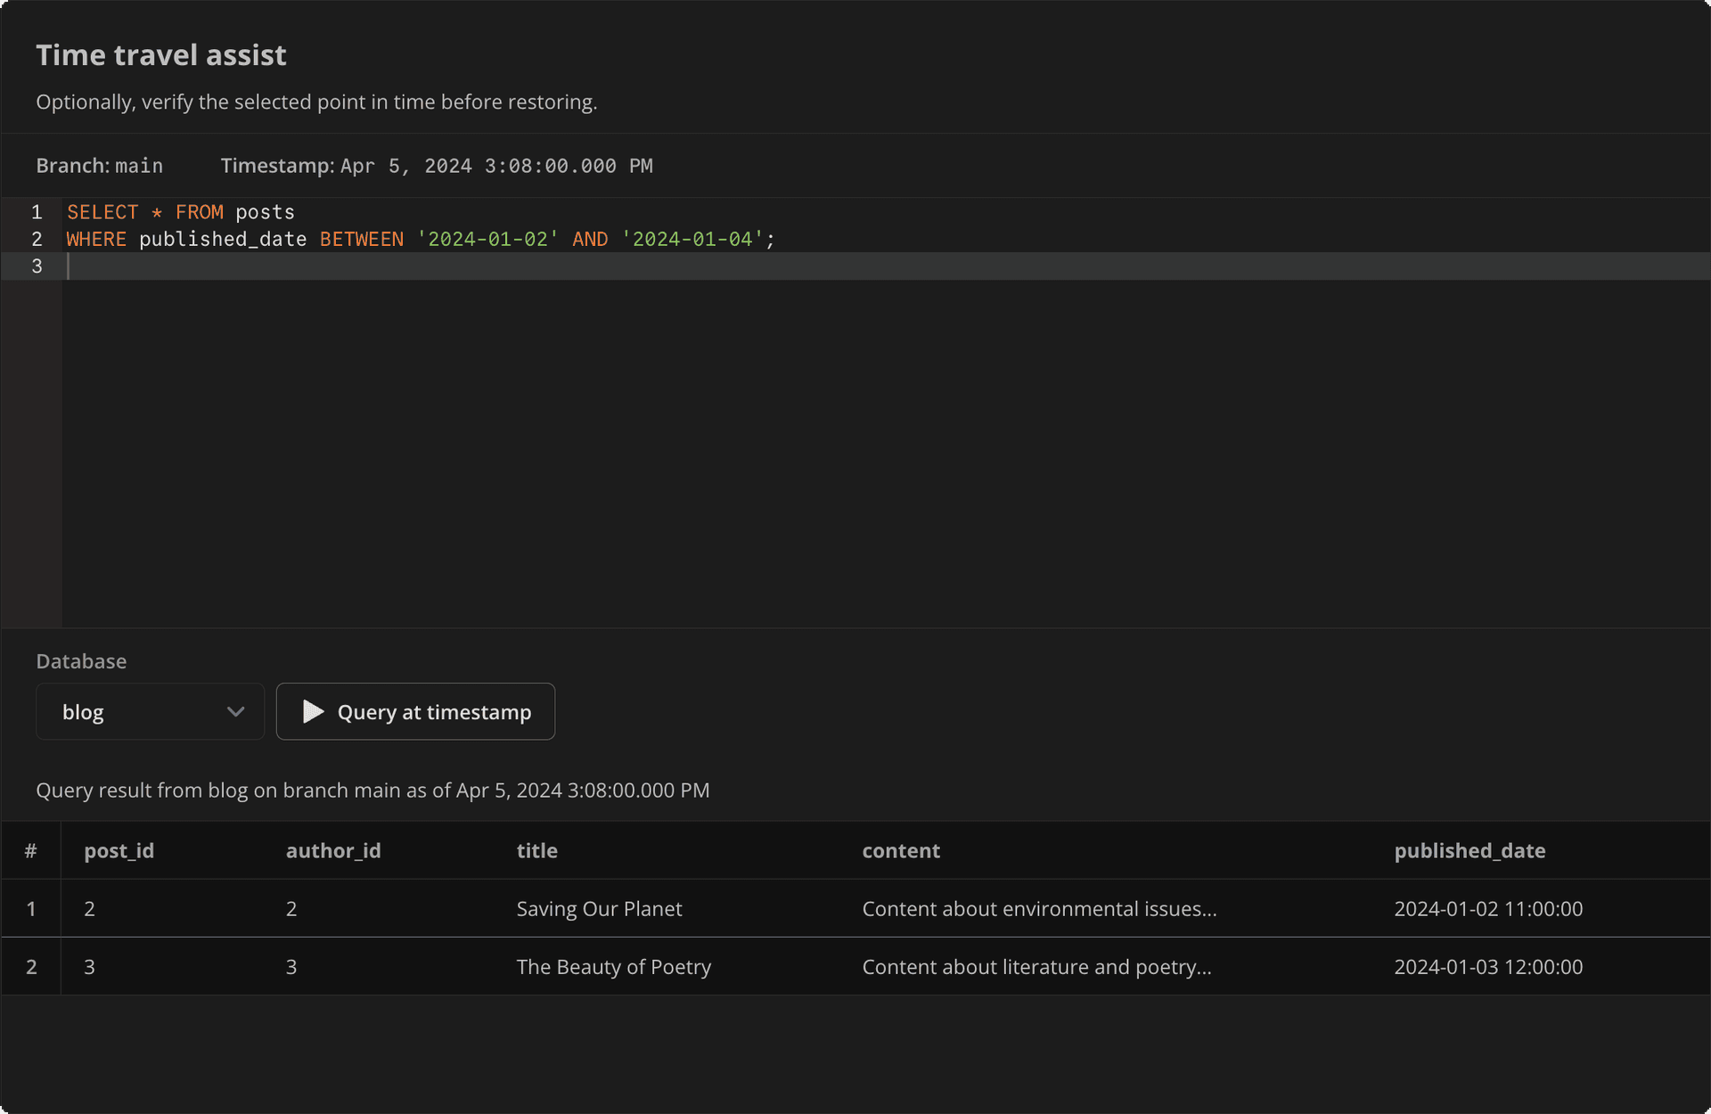The height and width of the screenshot is (1114, 1711).
Task: Click the 2024-01-03 12:00:00 date cell
Action: point(1488,966)
